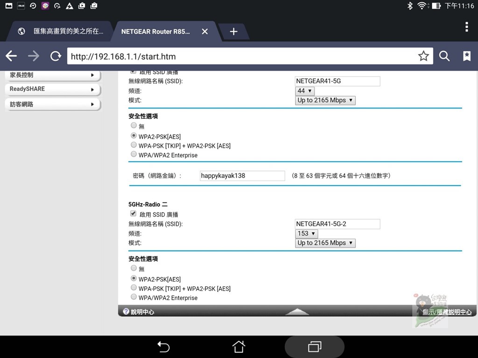478x358 pixels.
Task: Edit the happykayak138 password field
Action: click(x=242, y=176)
